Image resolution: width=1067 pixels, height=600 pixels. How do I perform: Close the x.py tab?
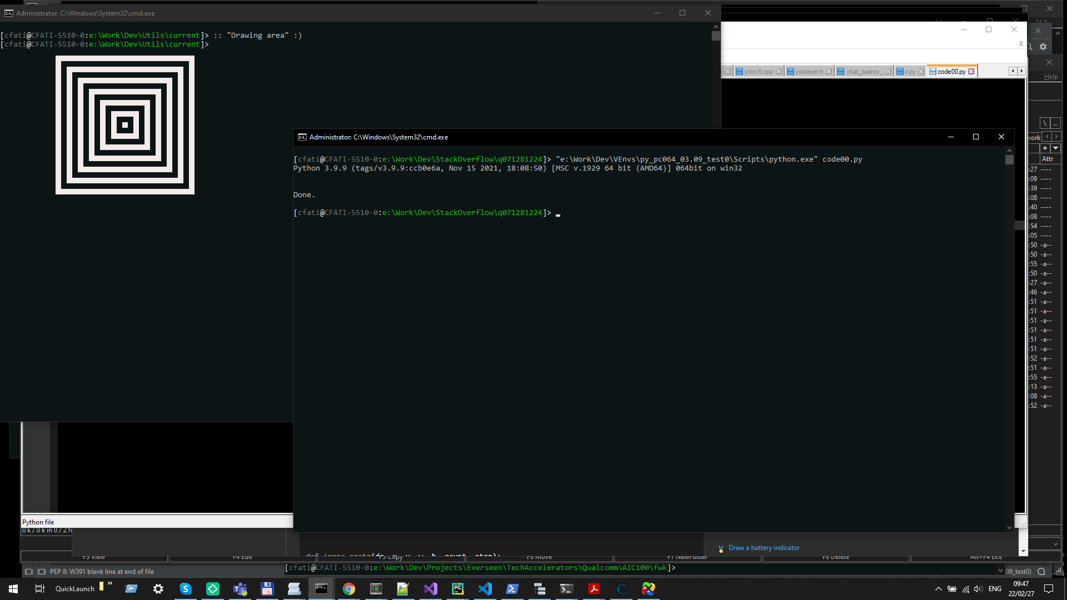click(921, 72)
